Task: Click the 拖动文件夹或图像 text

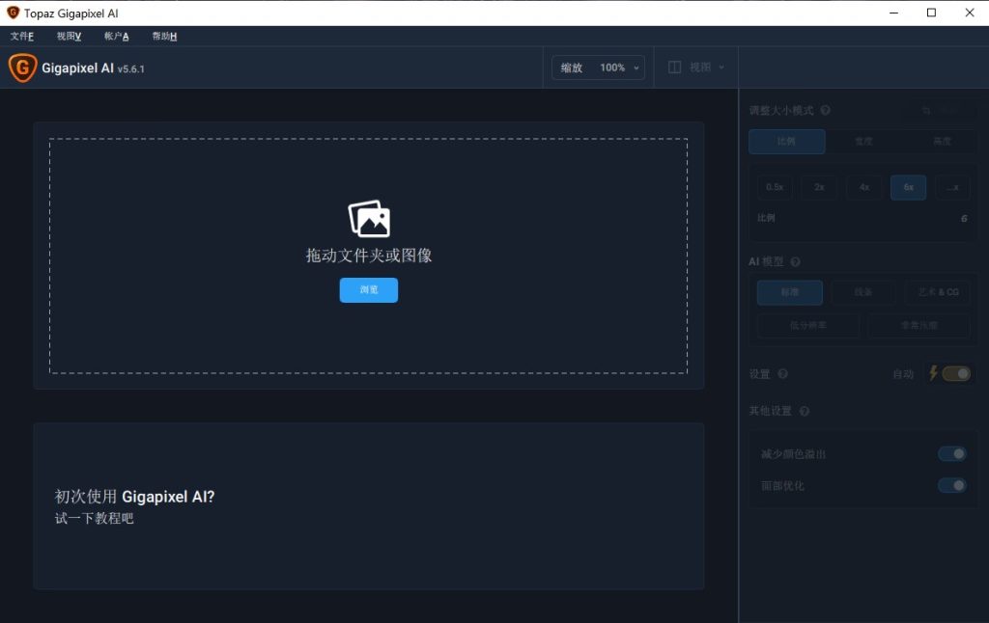Action: (x=369, y=256)
